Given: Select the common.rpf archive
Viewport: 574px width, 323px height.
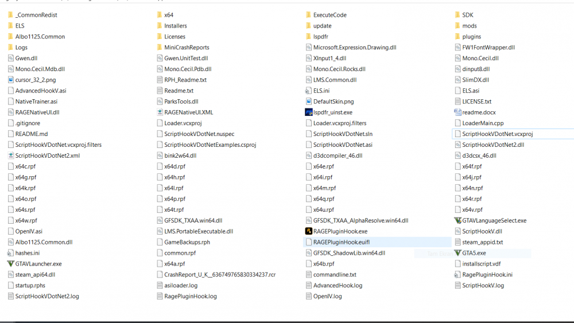Looking at the screenshot, I should [180, 253].
